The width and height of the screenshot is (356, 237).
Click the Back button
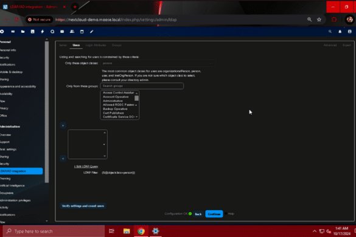click(x=198, y=214)
